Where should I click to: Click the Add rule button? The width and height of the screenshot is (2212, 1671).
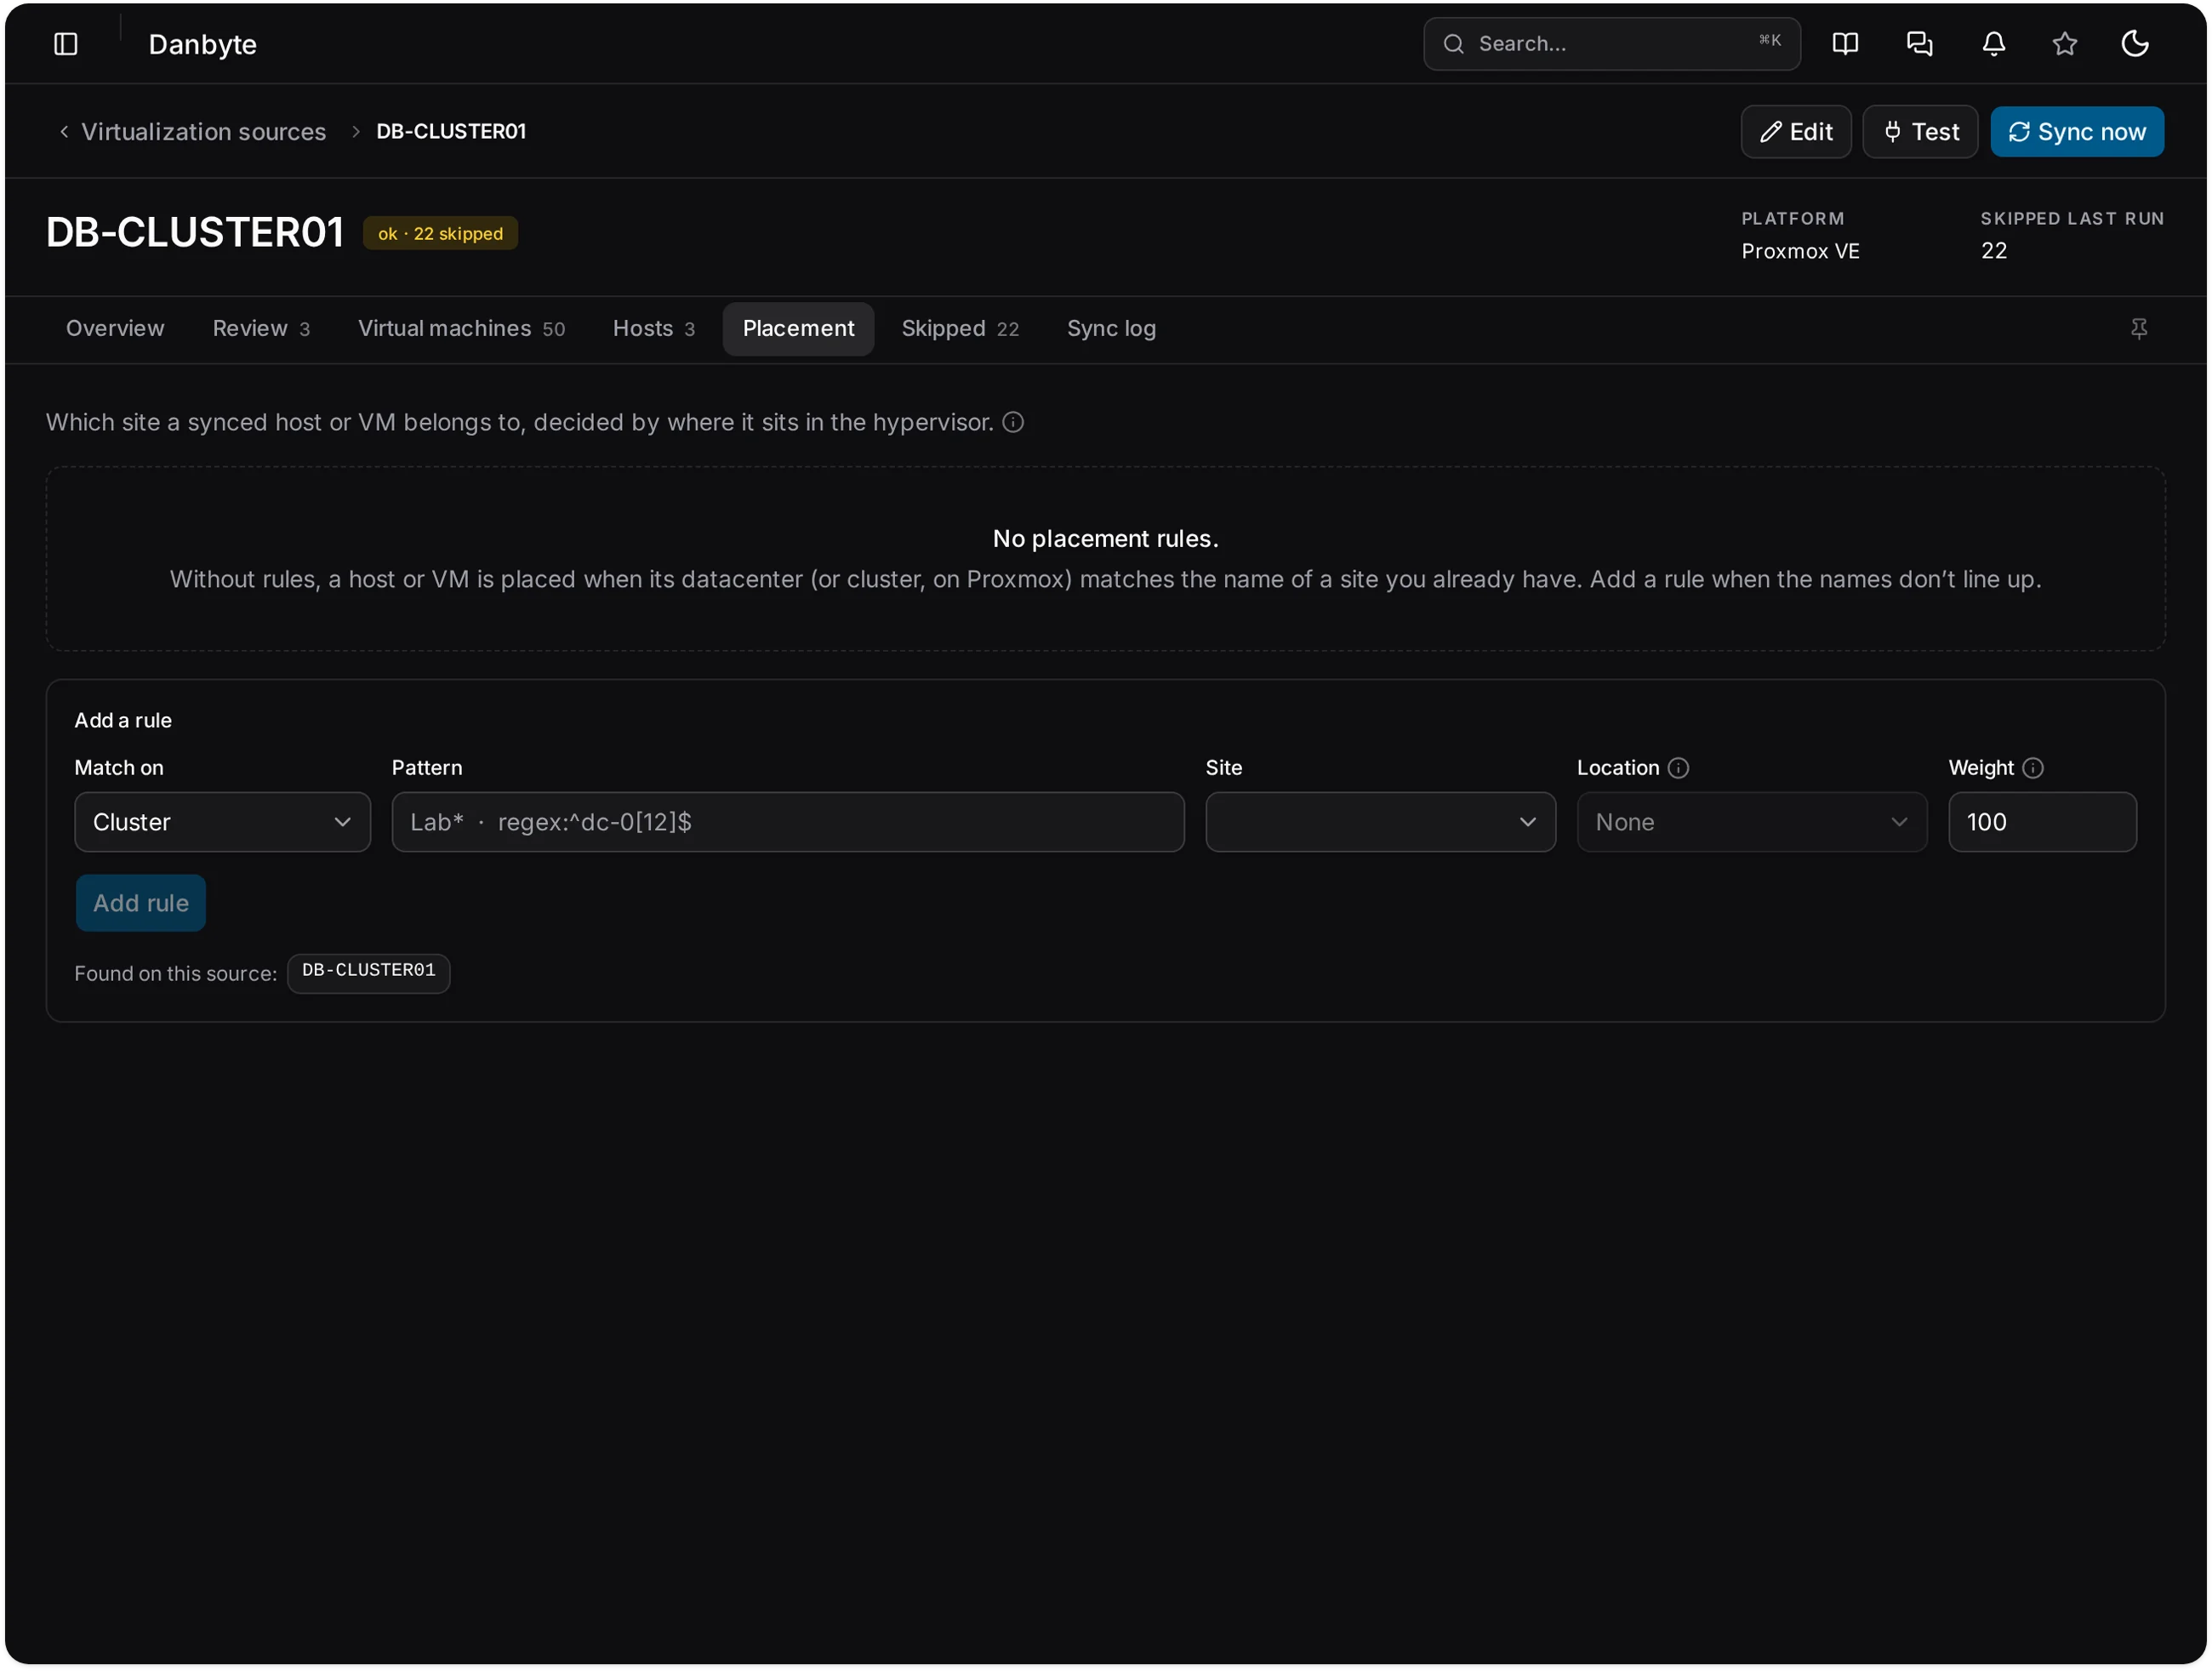click(141, 903)
